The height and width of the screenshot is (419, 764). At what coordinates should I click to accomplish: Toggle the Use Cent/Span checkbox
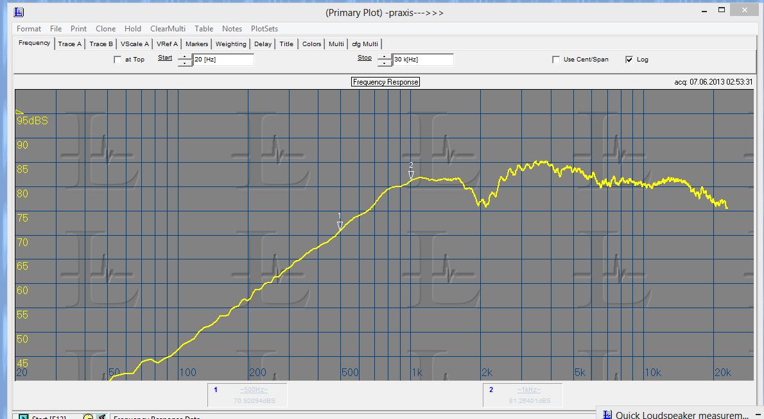556,60
